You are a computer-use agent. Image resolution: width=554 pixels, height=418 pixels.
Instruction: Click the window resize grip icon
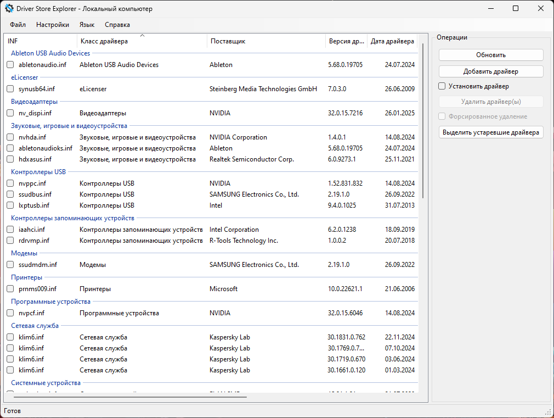[x=549, y=413]
